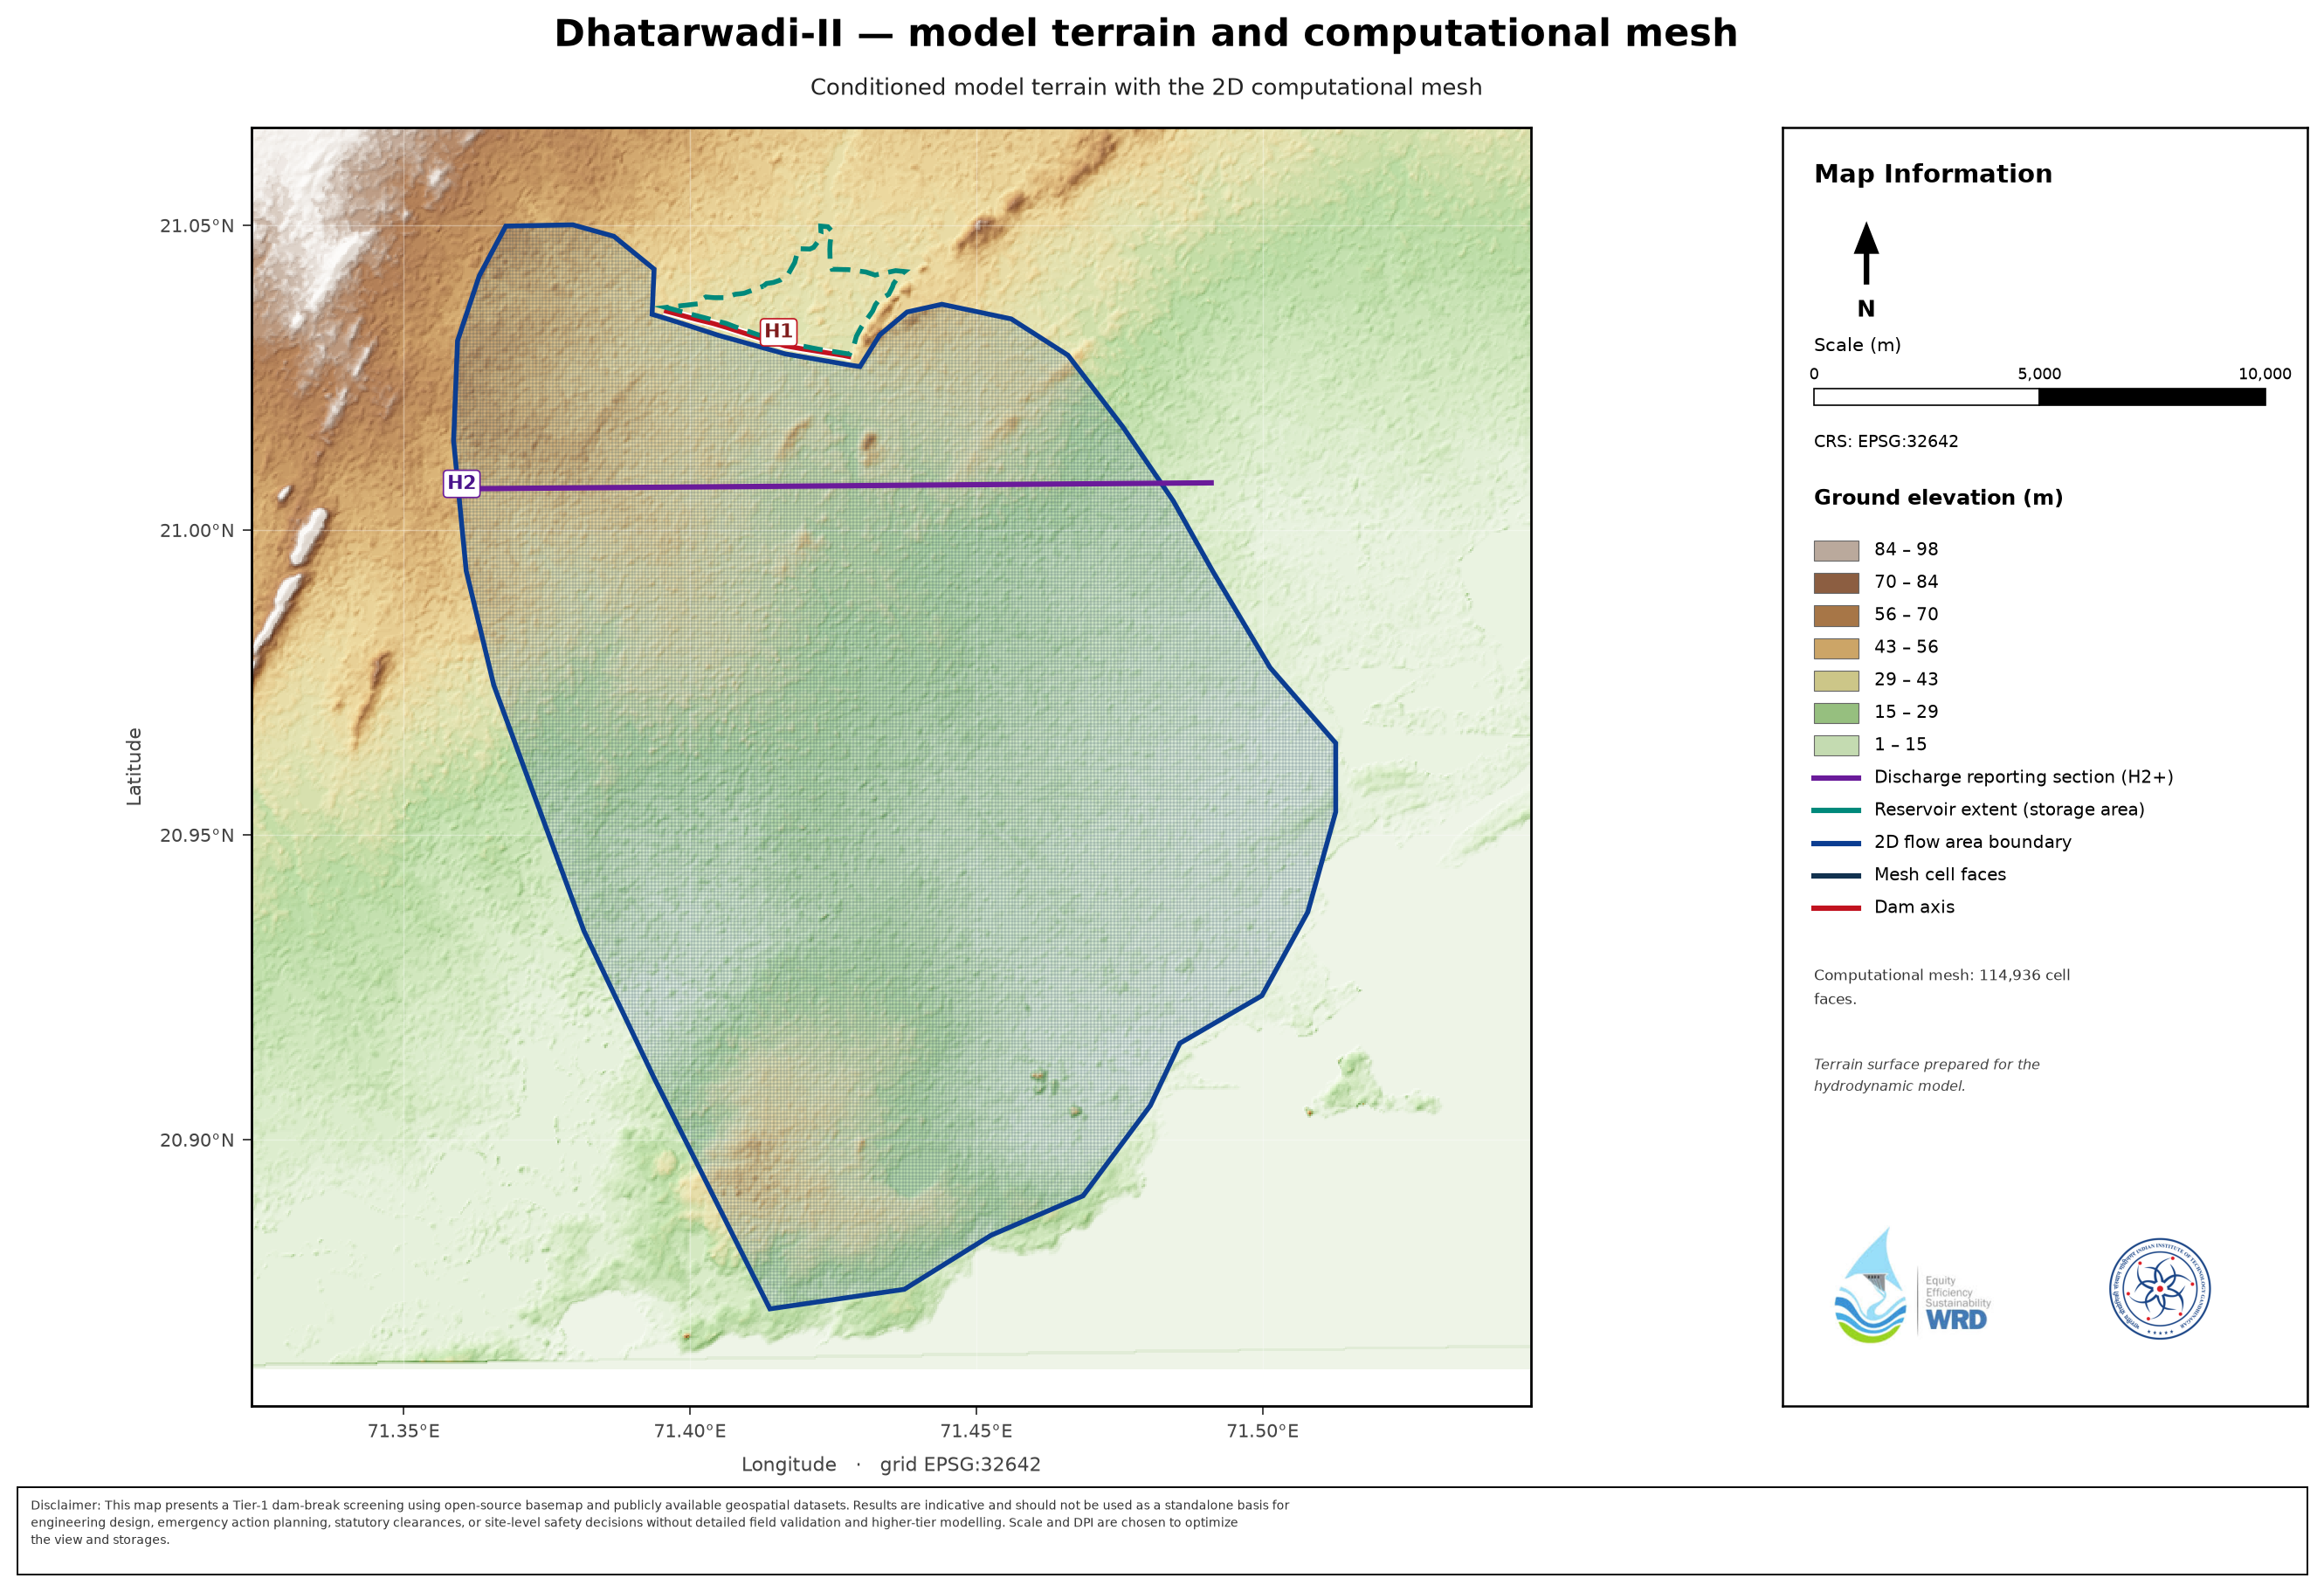Screen dimensions: 2324x1592
Task: Click the CRS: EPSG:32642 text
Action: click(x=1886, y=441)
